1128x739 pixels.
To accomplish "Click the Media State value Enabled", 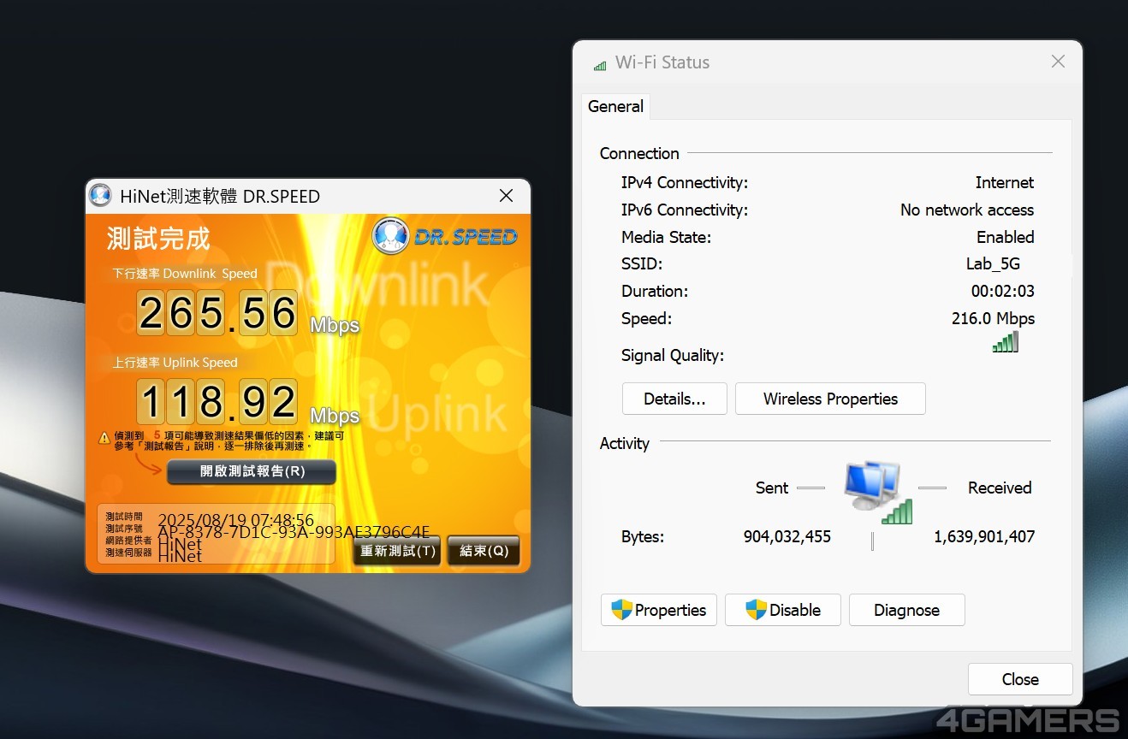I will coord(1006,237).
